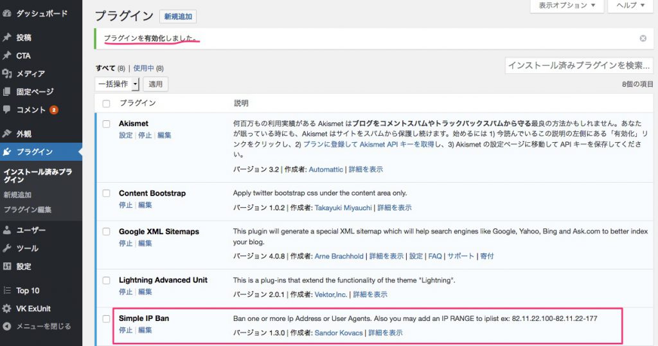Open 新規追加 submenu item in sidebar
Viewport: 658px width, 346px height.
point(17,195)
